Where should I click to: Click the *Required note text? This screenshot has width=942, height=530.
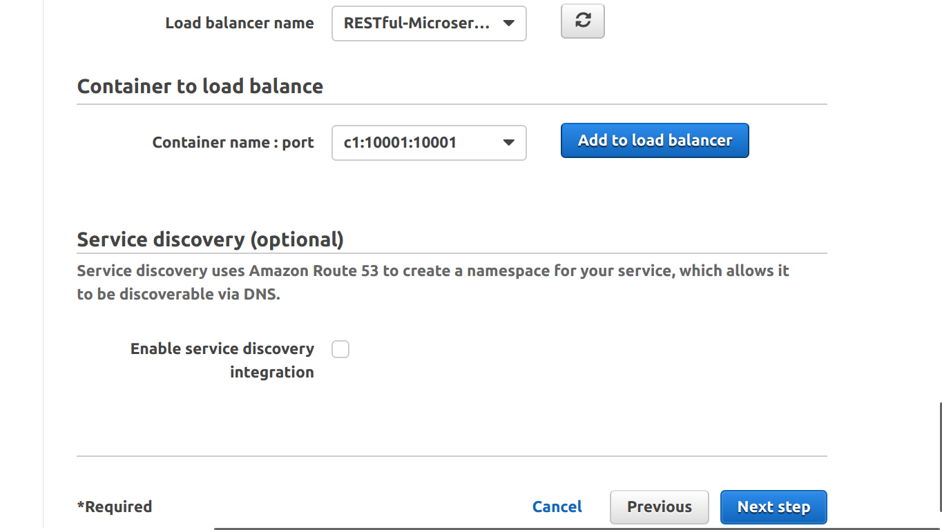[115, 507]
